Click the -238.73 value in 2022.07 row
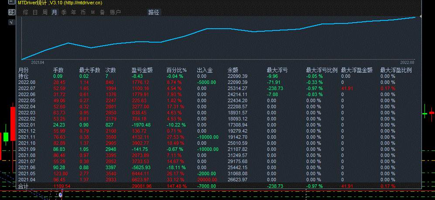This screenshot has width=435, height=200. [275, 88]
